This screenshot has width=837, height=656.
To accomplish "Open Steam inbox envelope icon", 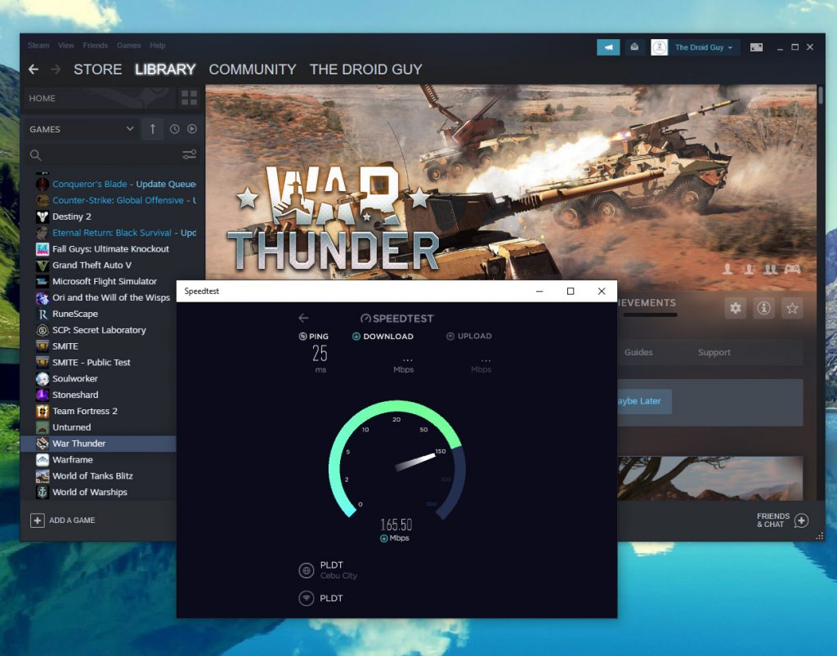I will [x=634, y=47].
